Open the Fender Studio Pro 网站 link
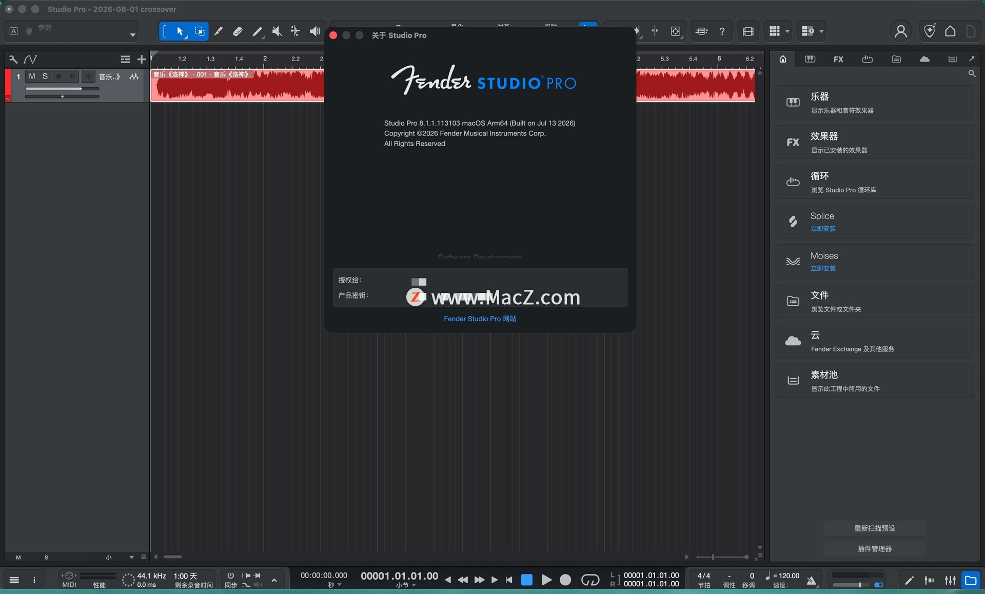Viewport: 985px width, 594px height. pyautogui.click(x=480, y=319)
